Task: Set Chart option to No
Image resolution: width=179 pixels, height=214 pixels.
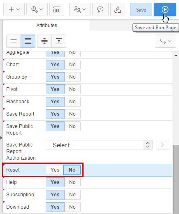Action: (72, 65)
